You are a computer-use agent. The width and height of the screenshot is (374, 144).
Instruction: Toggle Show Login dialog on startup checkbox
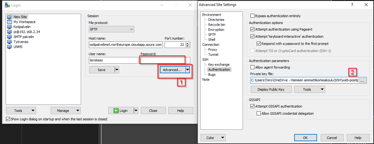coord(8,119)
